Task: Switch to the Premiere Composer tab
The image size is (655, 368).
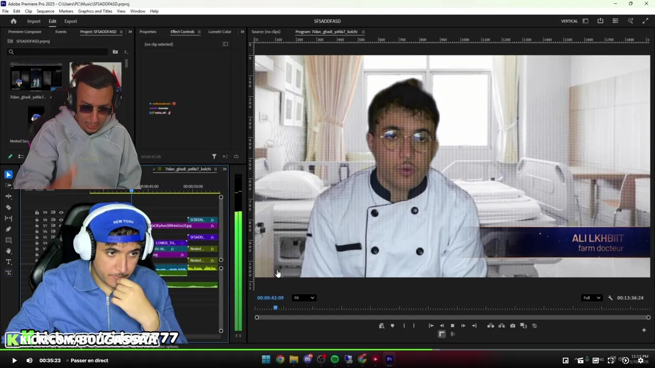Action: pyautogui.click(x=25, y=32)
